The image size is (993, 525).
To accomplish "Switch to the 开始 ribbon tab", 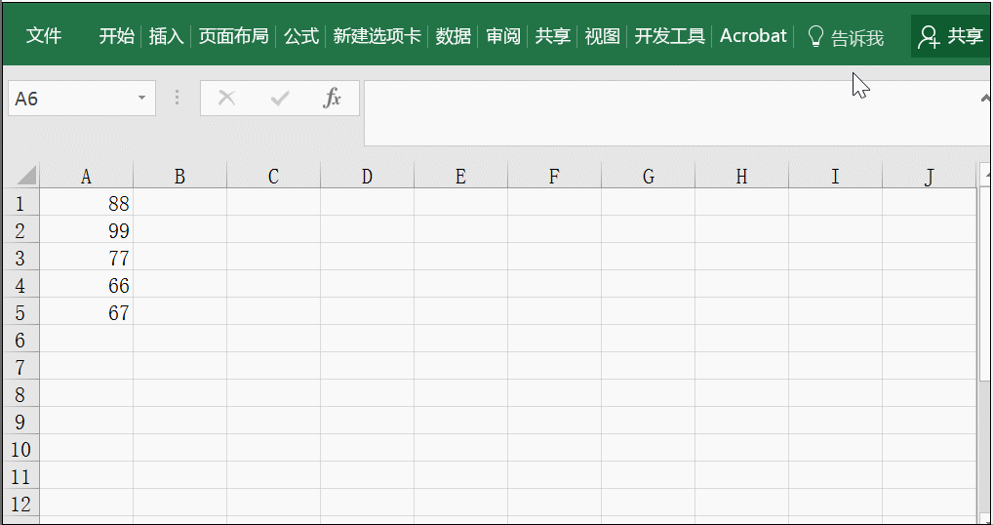I will (116, 36).
